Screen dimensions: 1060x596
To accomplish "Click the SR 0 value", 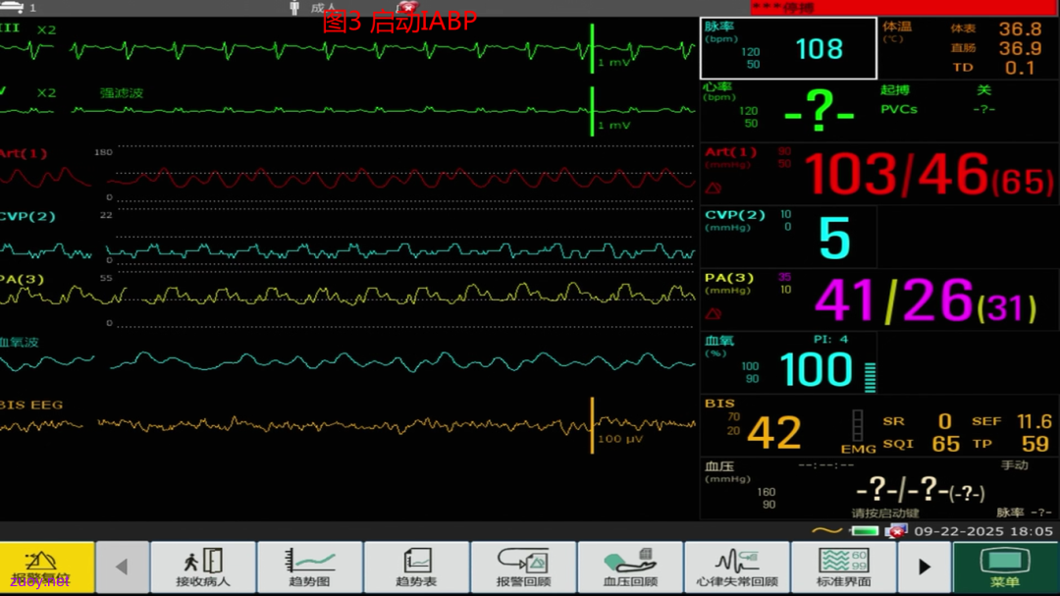I will [918, 421].
